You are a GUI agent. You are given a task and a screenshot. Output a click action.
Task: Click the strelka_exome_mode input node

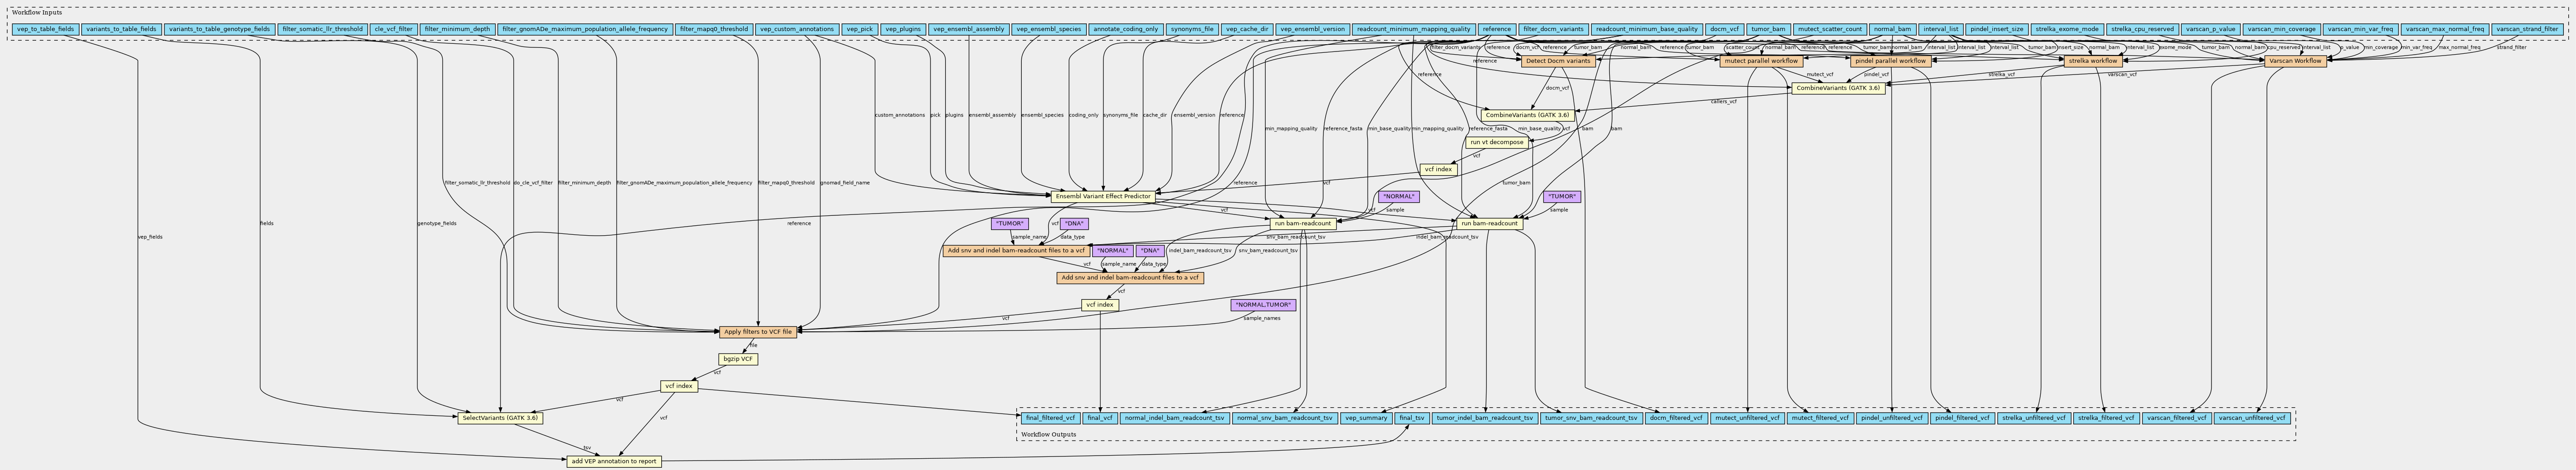click(2067, 29)
